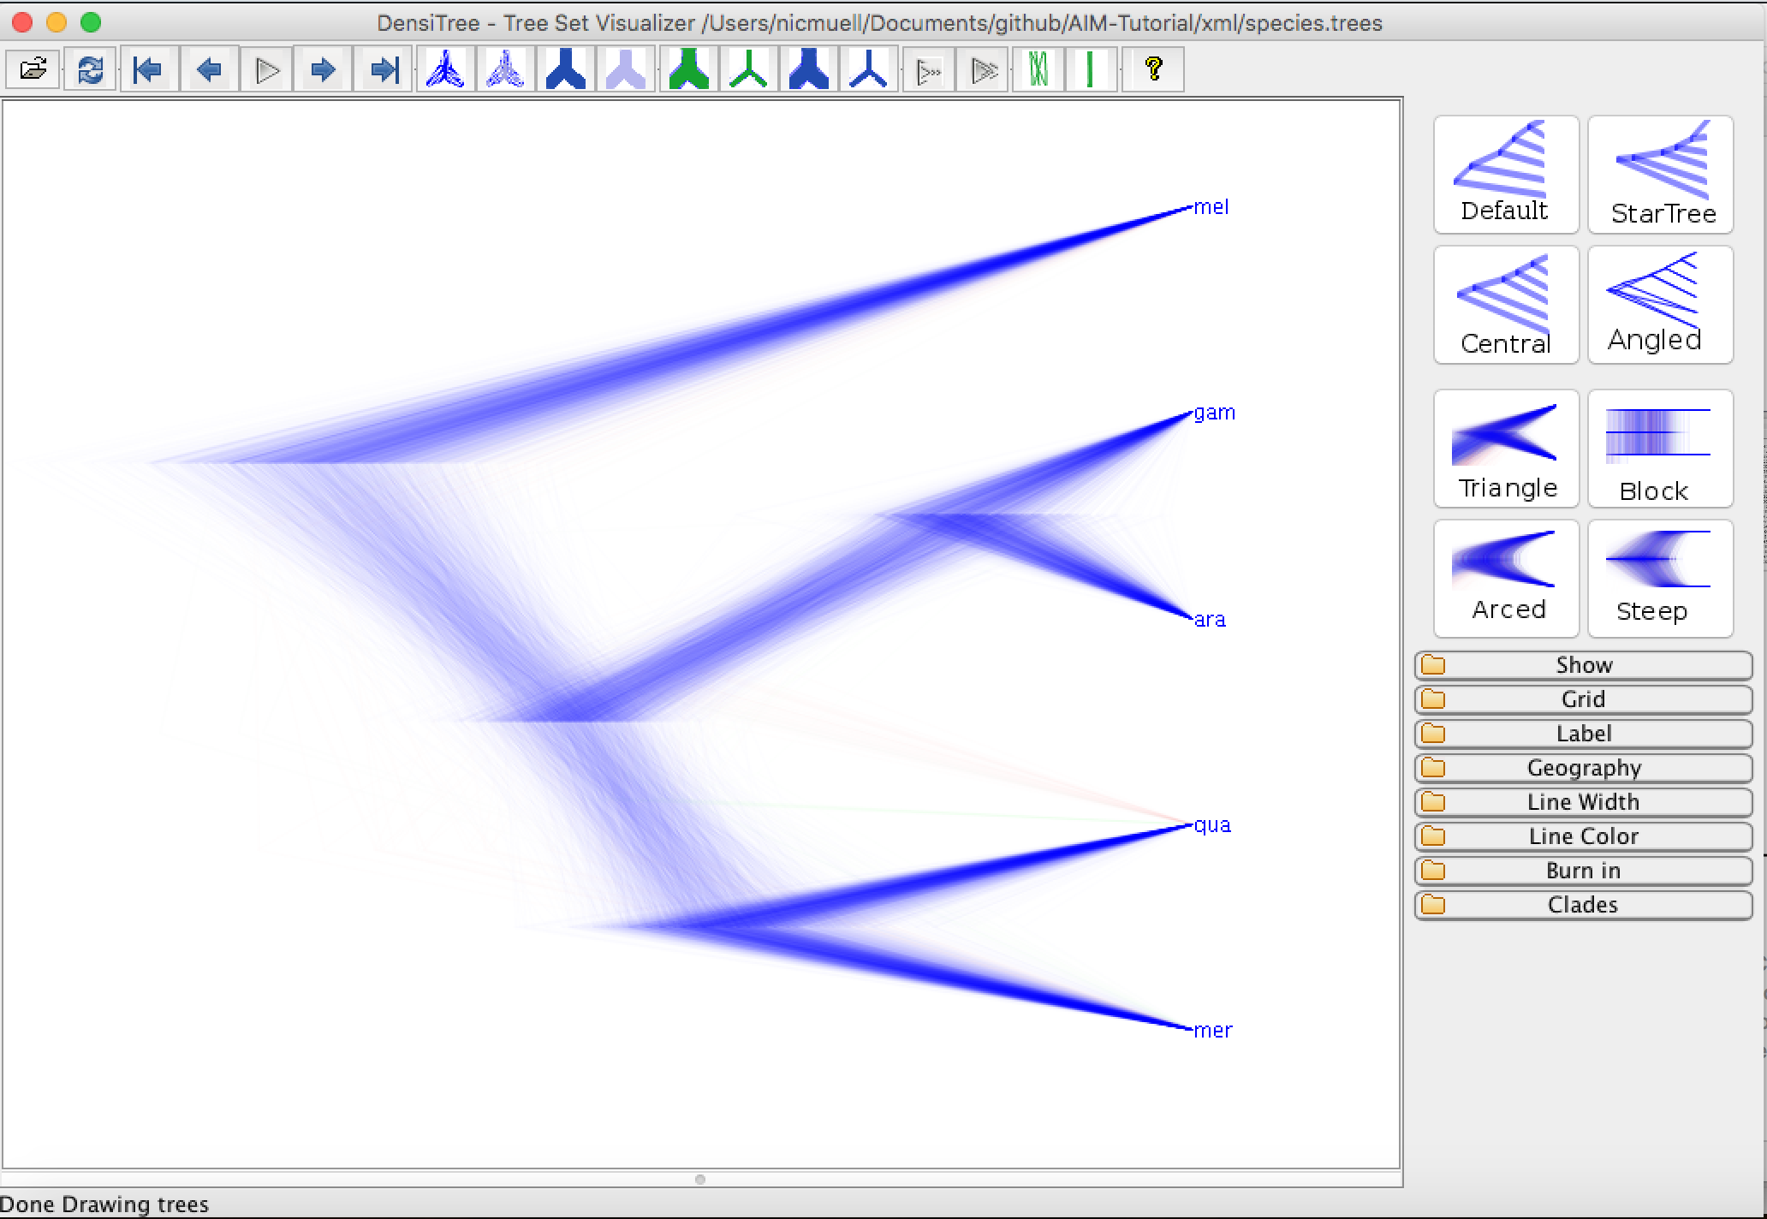Click the open file folder icon
The width and height of the screenshot is (1767, 1219).
(x=33, y=69)
